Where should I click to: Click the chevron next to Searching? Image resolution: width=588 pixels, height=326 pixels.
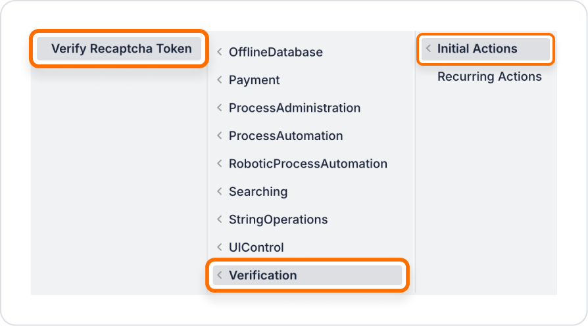220,191
